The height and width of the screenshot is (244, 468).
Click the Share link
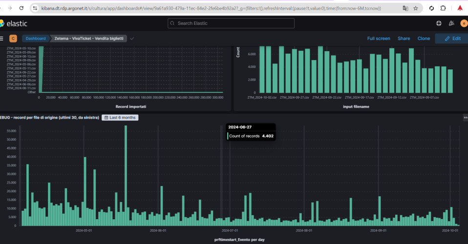[x=404, y=39]
